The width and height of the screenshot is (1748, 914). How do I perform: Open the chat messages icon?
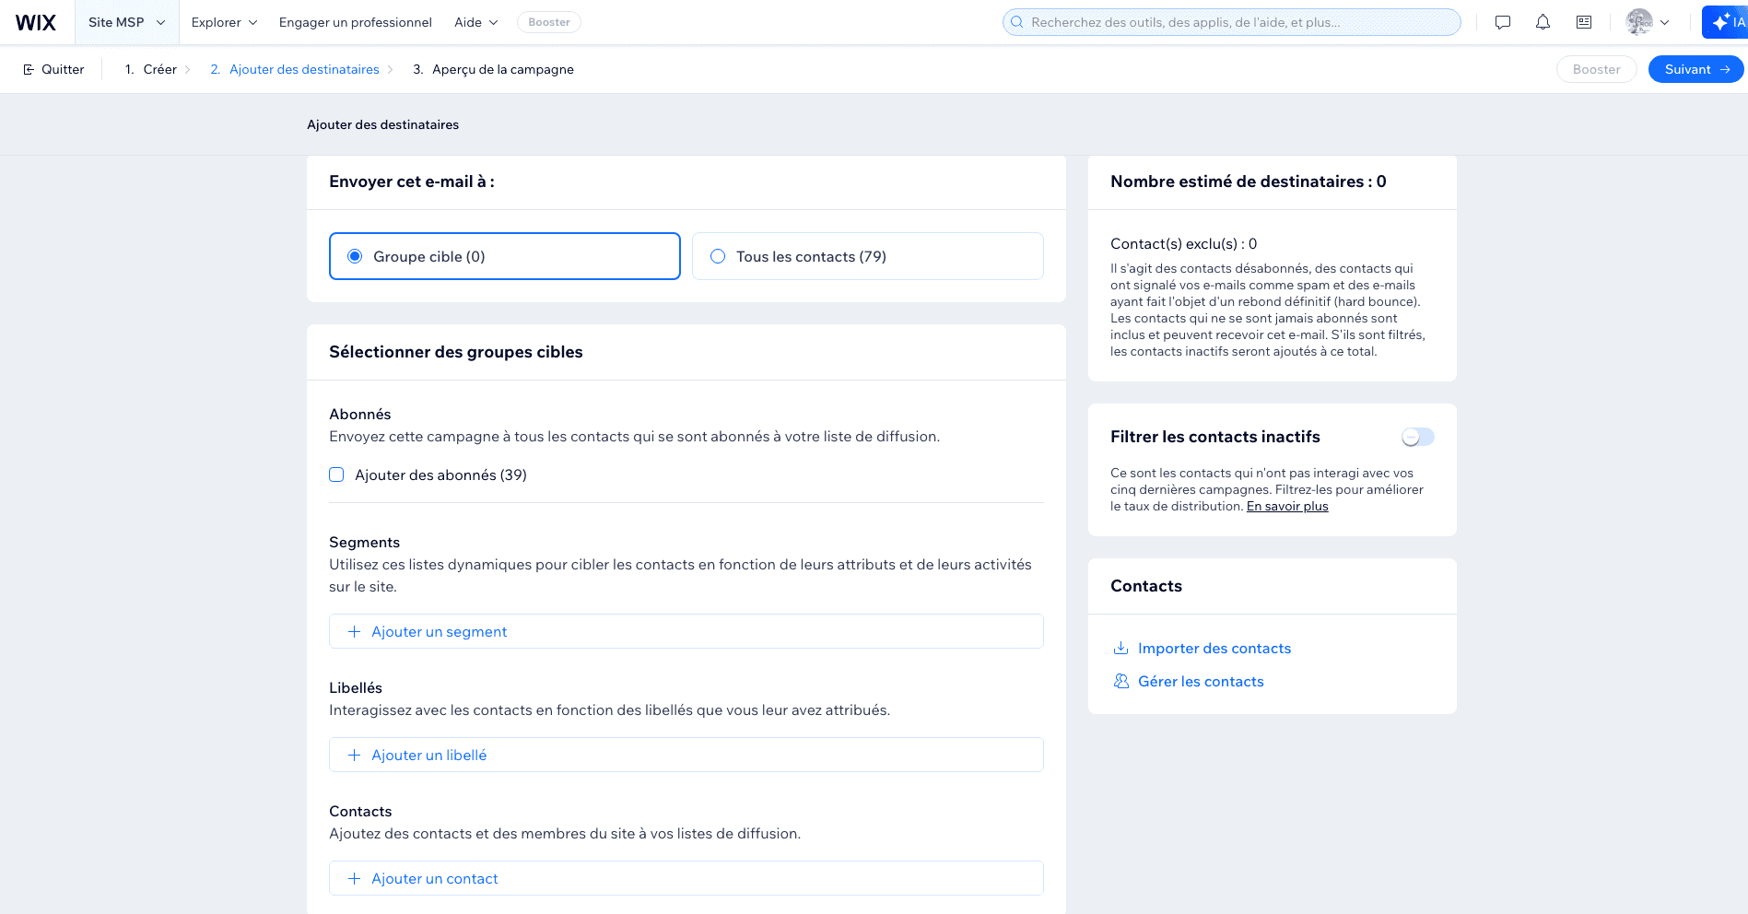pos(1503,22)
